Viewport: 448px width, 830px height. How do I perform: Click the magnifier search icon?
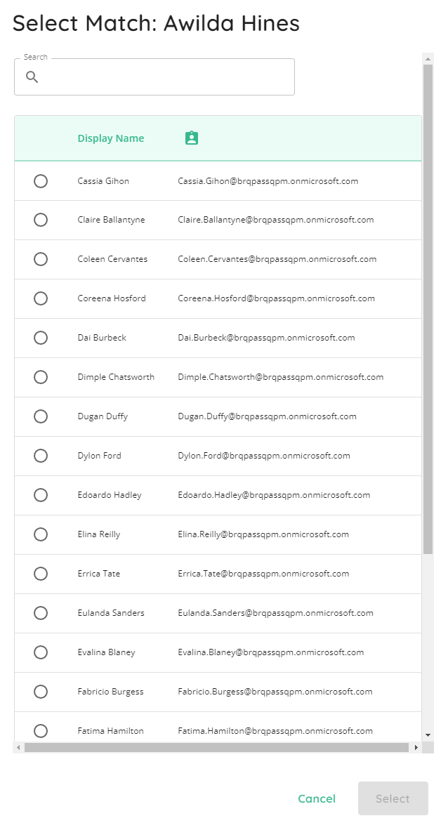point(32,77)
